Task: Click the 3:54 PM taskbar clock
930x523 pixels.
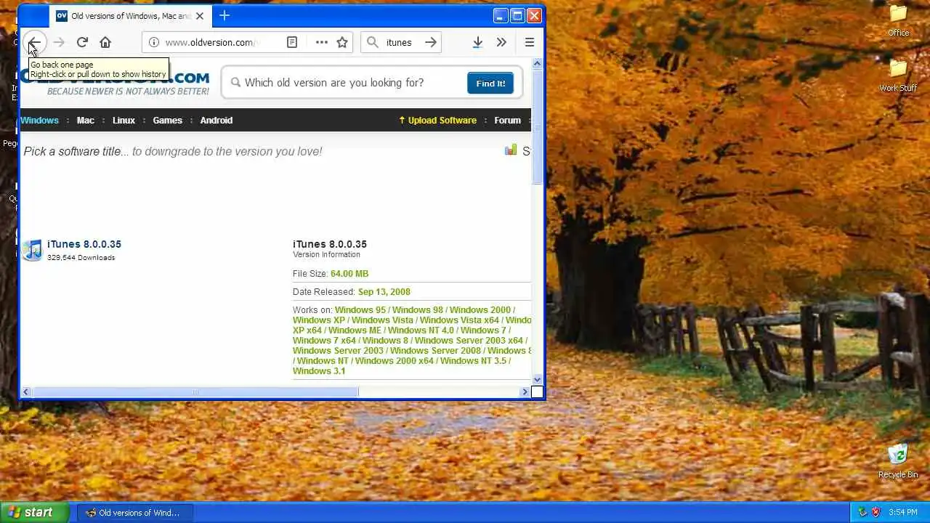Action: click(903, 513)
